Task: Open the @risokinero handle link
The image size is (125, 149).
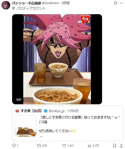Action: (x=50, y=3)
